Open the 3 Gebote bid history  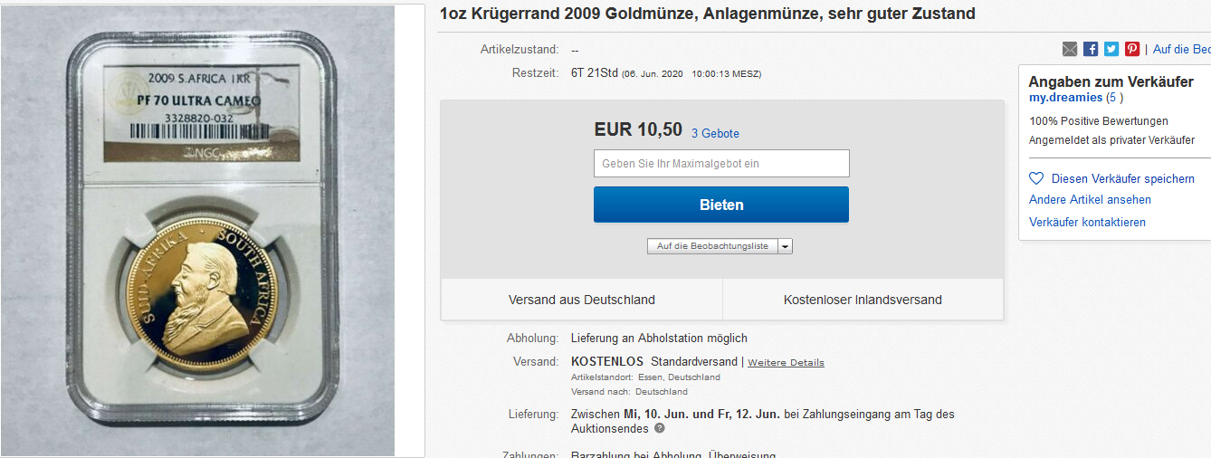coord(715,133)
